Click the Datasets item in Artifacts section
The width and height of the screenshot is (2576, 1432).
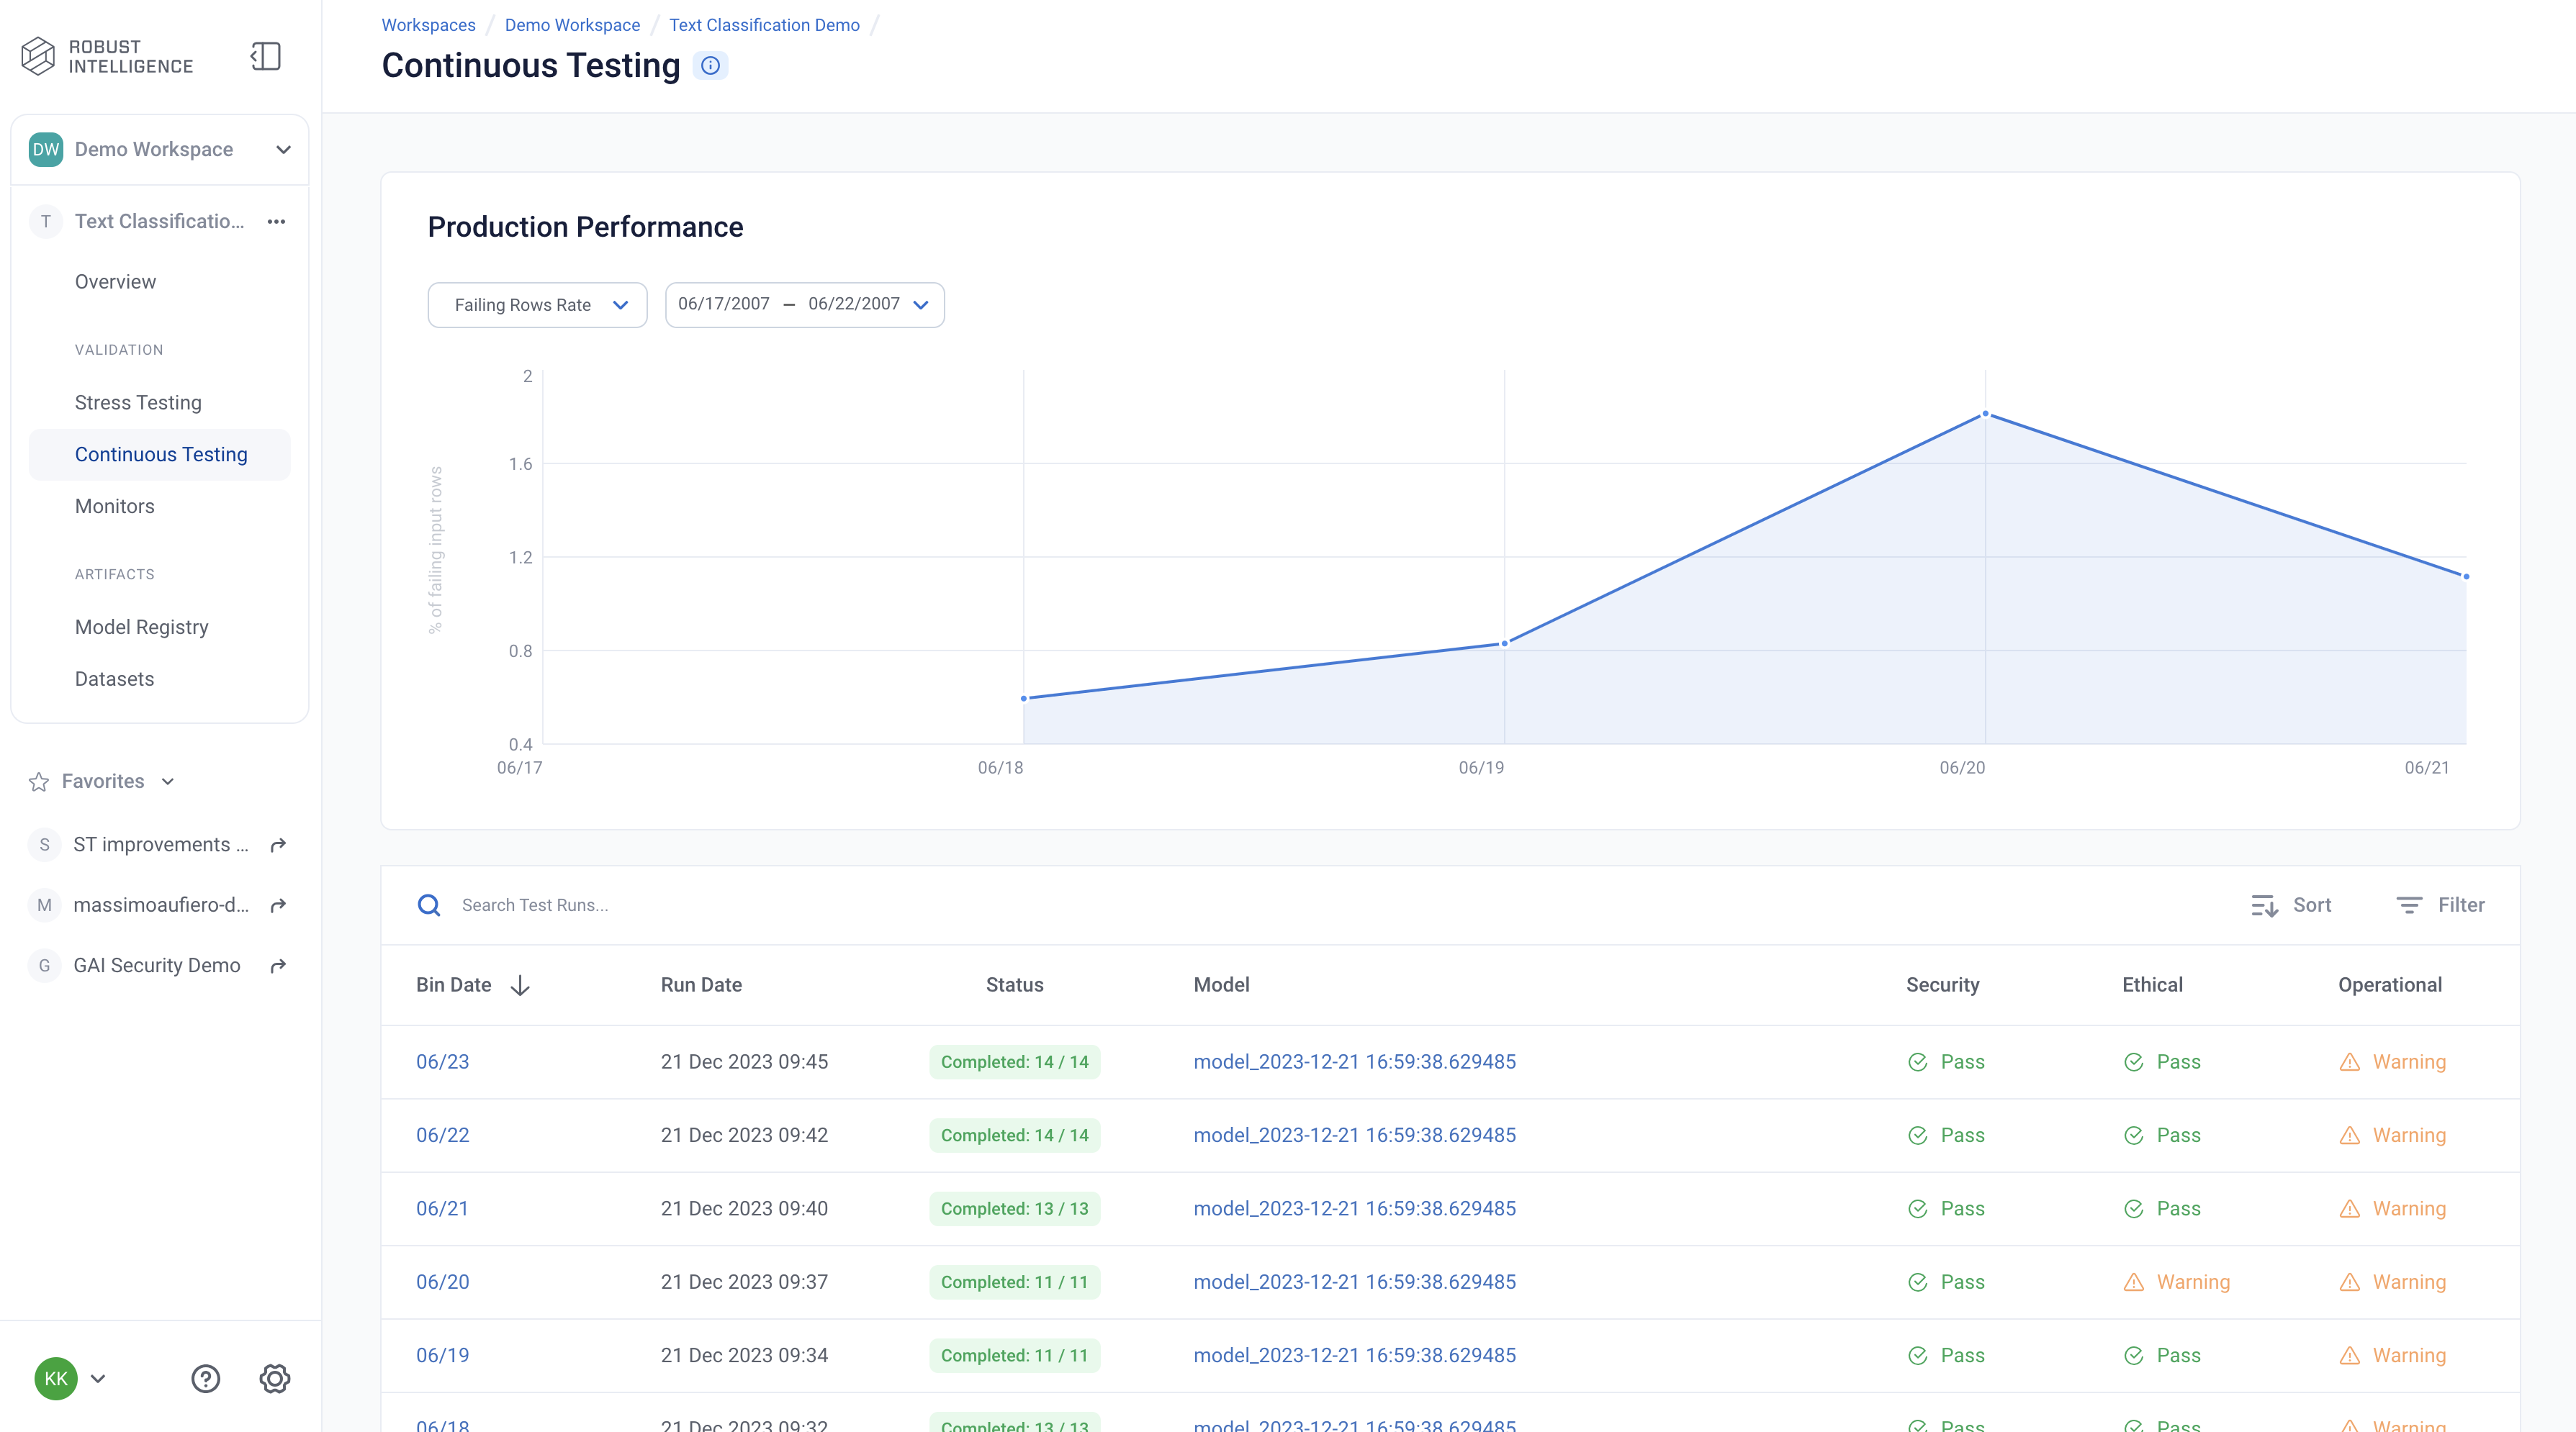click(x=113, y=677)
